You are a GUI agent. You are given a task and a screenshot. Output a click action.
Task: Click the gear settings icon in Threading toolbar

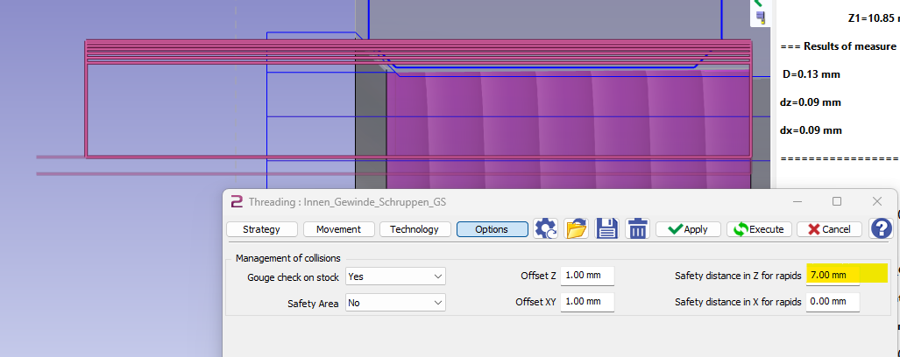[546, 229]
